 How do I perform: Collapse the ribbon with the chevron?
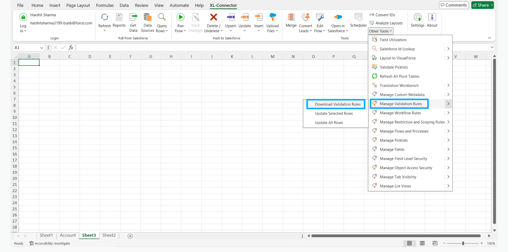coord(489,38)
